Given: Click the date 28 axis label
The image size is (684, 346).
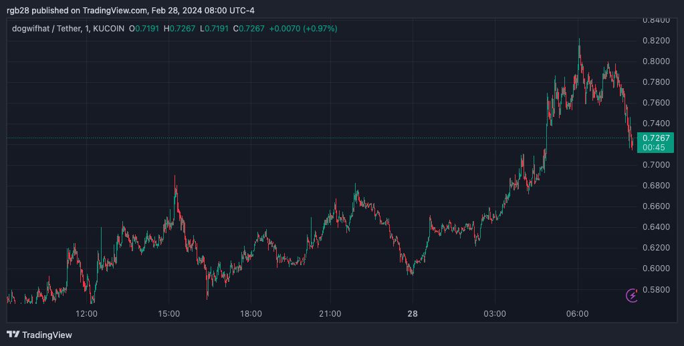Looking at the screenshot, I should point(413,313).
